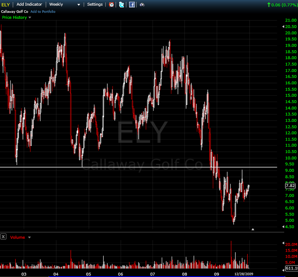Click the arrow marker beside 20.50
298x277 pixels.
(283, 27)
